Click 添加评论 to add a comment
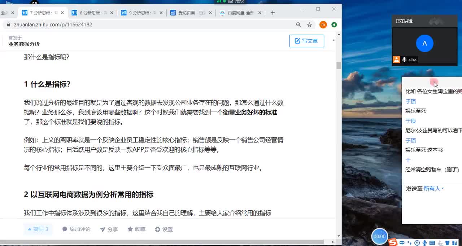Viewport: 462px width, 246px height. click(x=76, y=229)
